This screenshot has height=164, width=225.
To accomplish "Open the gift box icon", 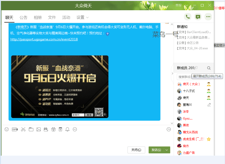I will point(53,129).
